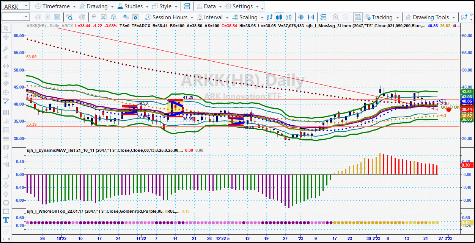Click the chart with flag marker icon
Viewport: 475px width, 243px height.
(x=104, y=17)
